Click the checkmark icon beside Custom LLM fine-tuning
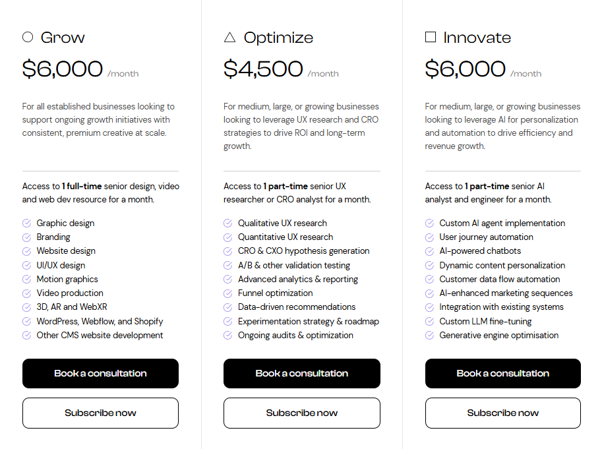 (x=430, y=322)
